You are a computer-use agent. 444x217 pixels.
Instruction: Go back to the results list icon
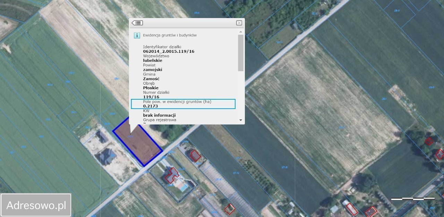pyautogui.click(x=137, y=23)
